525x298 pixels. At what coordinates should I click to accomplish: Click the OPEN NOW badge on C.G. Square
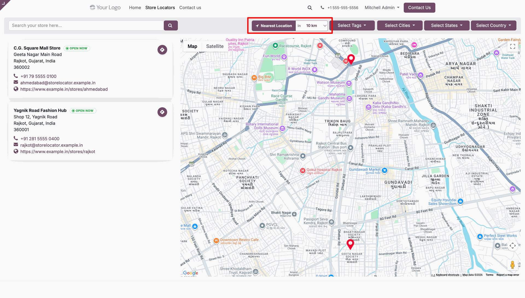77,48
